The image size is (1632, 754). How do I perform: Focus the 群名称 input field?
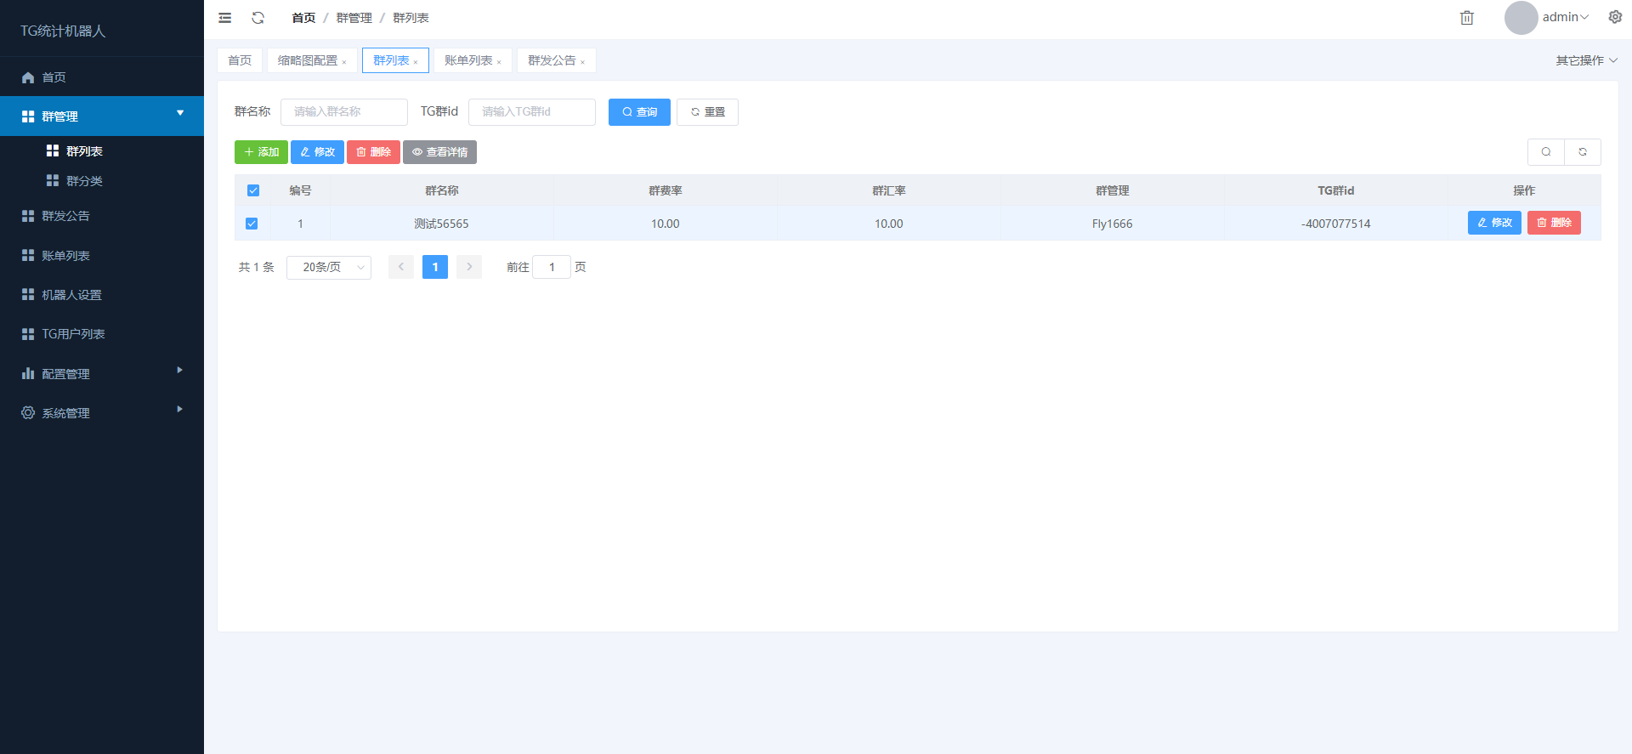[344, 112]
